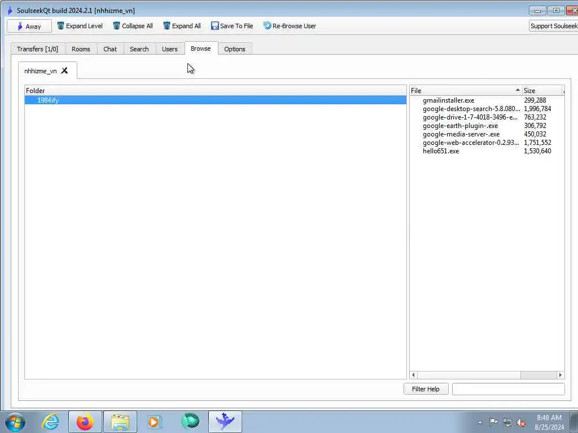Image resolution: width=578 pixels, height=433 pixels.
Task: Click size value 763,232
Action: 535,117
